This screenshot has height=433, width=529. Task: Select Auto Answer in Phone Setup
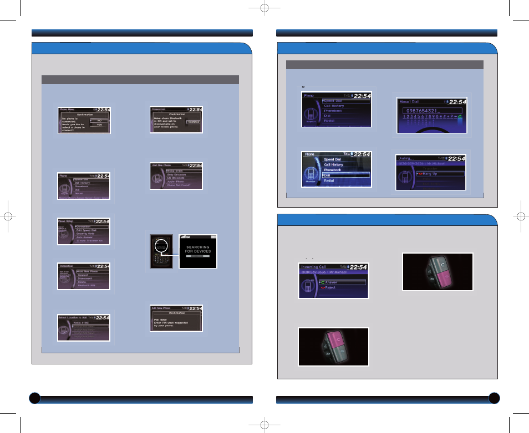[84, 237]
